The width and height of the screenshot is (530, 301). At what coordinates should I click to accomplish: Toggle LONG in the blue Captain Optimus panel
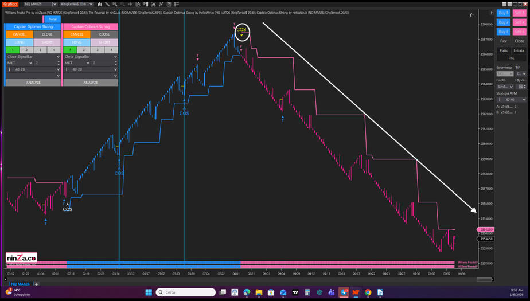(20, 42)
